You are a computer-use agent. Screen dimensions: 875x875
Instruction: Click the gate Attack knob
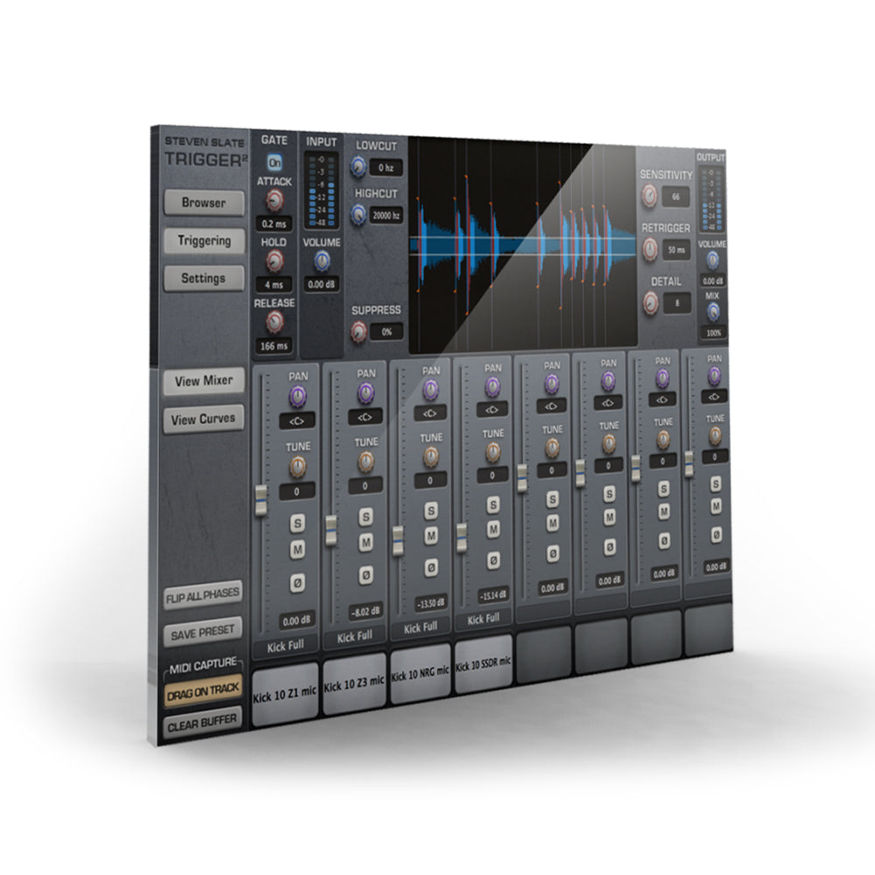(x=274, y=200)
